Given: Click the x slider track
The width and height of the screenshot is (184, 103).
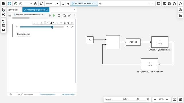Looking at the screenshot, I should coord(42,27).
